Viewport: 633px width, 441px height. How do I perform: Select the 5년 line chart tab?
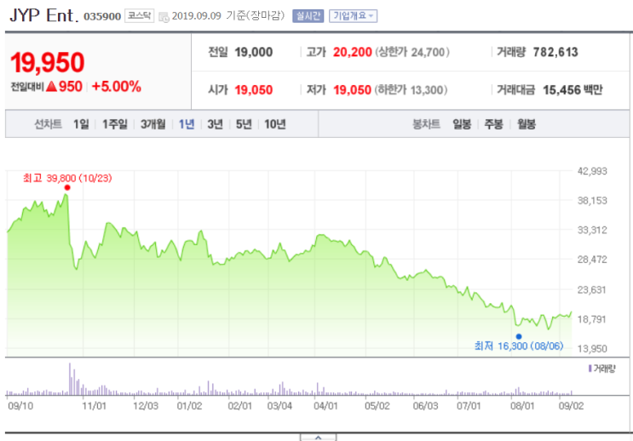[244, 124]
